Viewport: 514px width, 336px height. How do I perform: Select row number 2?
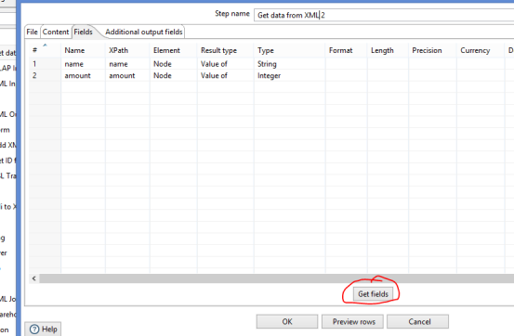(x=45, y=76)
